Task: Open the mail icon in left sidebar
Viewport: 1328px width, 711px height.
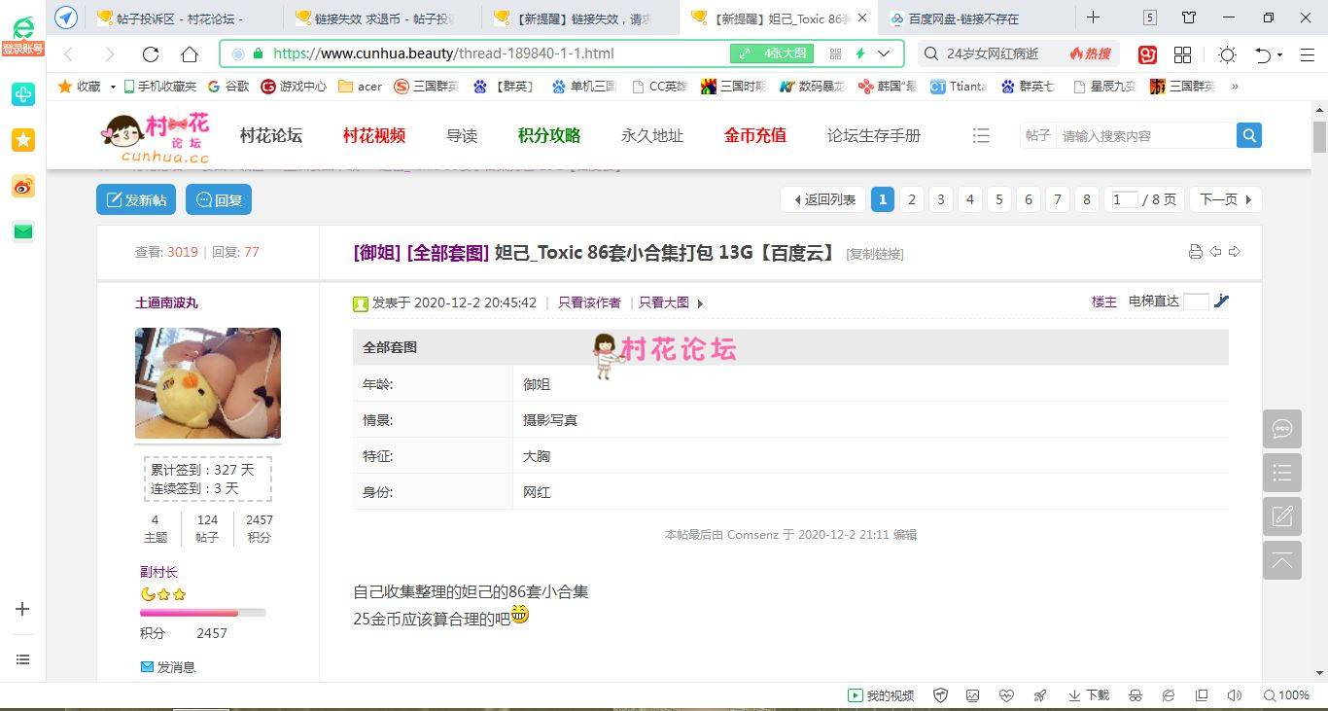Action: (23, 231)
